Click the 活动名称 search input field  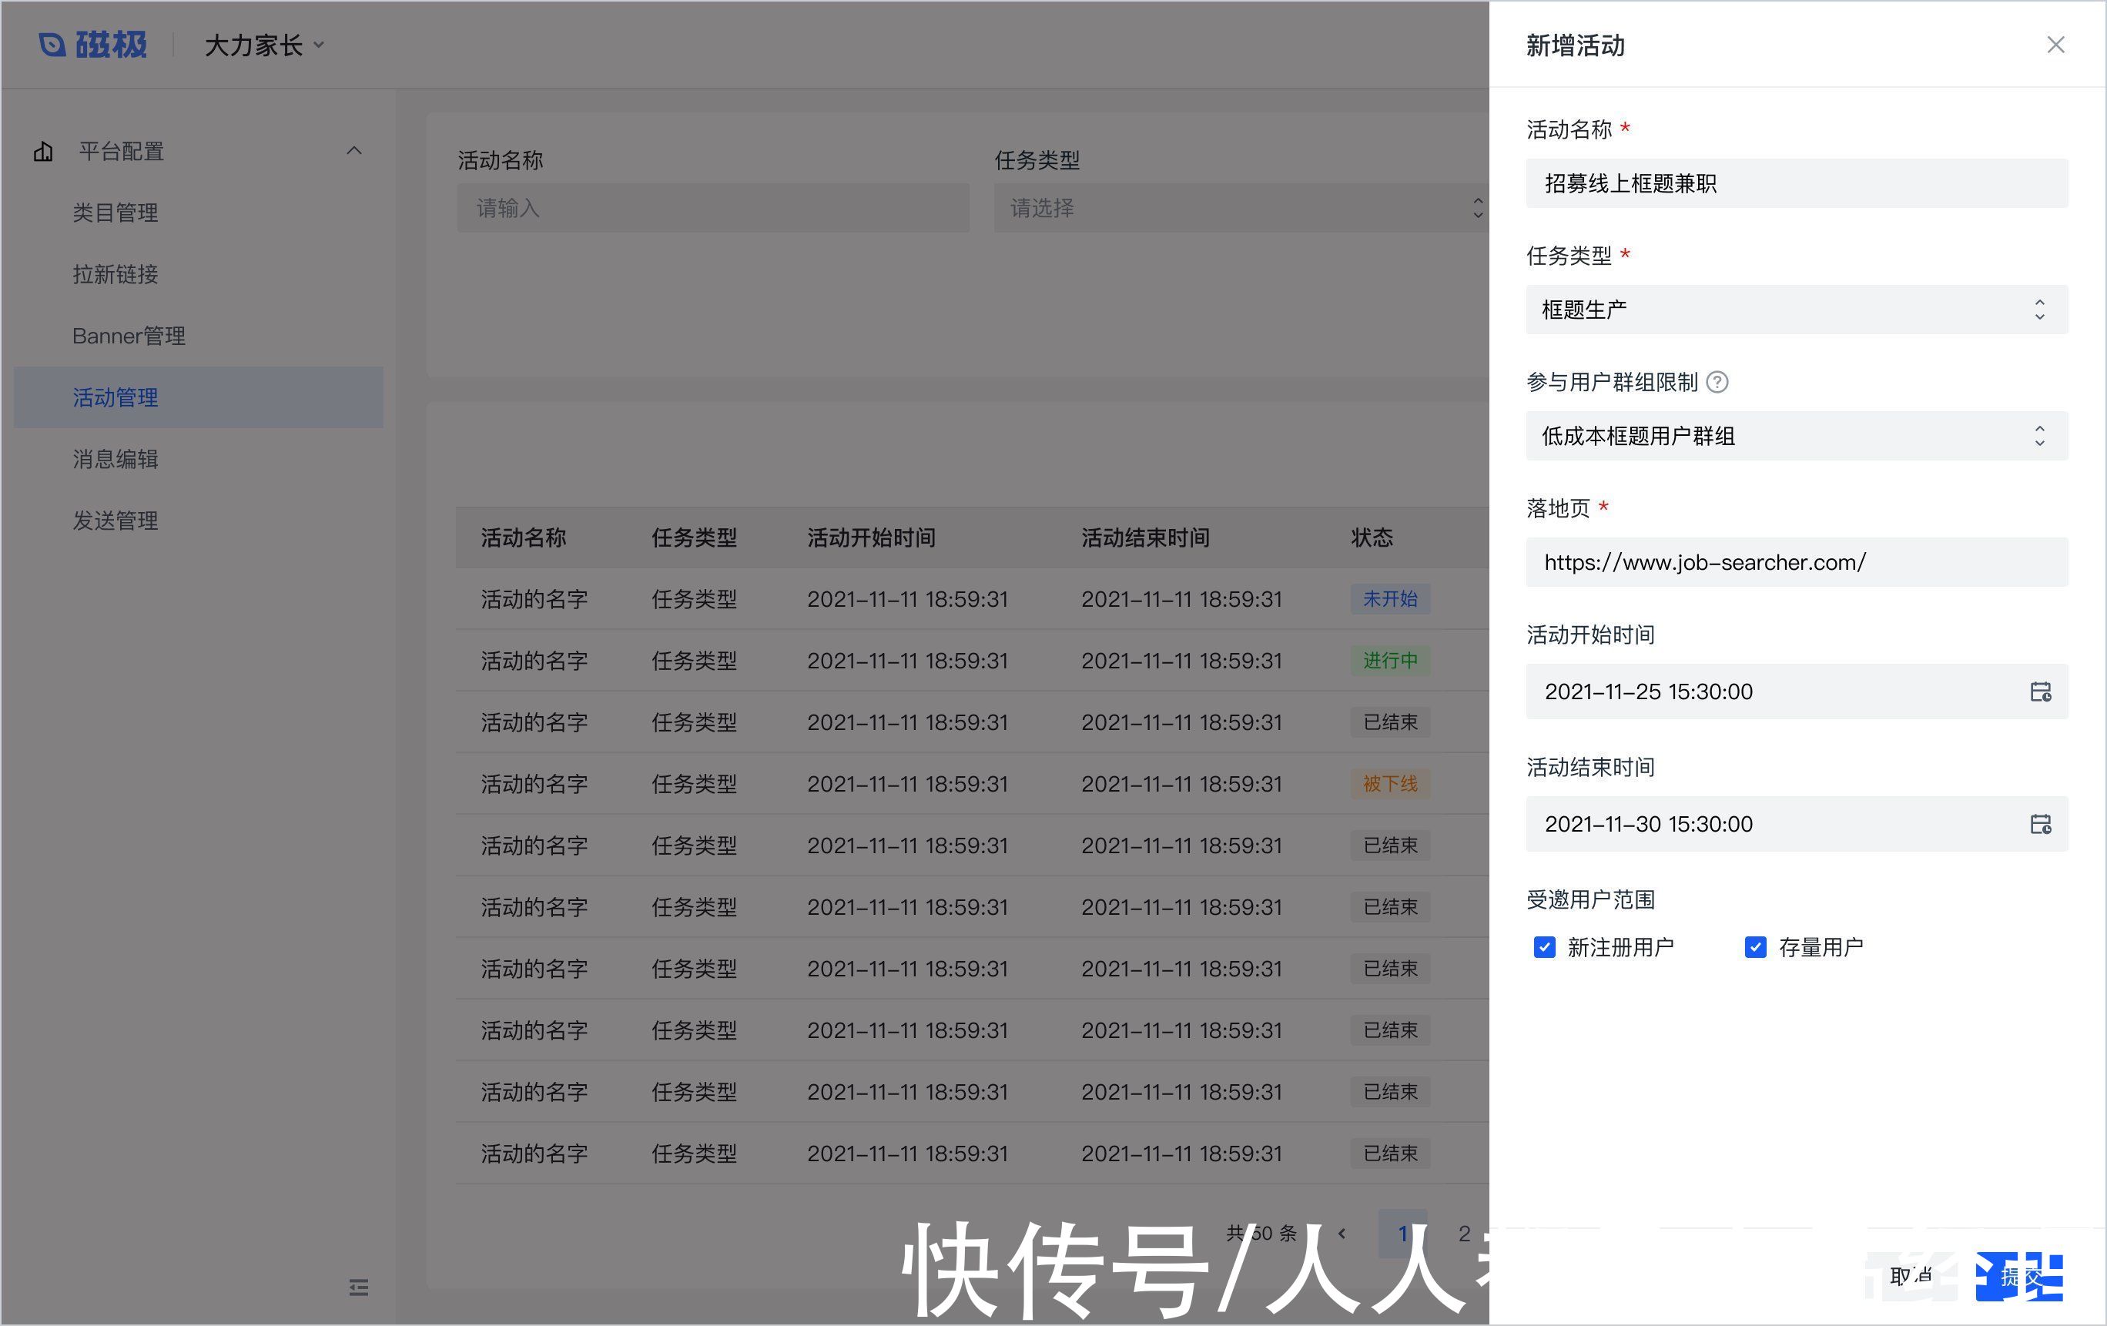tap(713, 208)
